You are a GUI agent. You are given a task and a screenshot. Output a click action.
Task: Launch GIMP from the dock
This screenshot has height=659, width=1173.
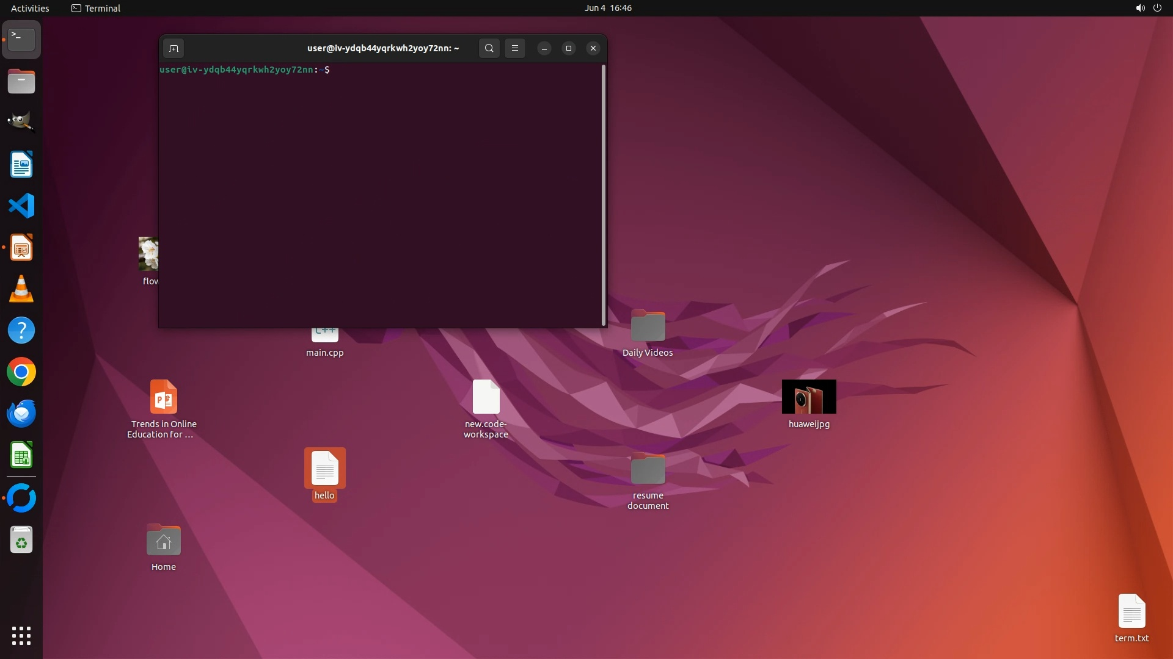point(21,122)
